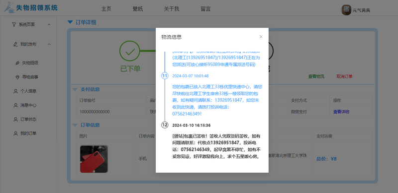Viewport: 398px width, 193px height.
Task: Go to 关于我 page
Action: [x=172, y=9]
